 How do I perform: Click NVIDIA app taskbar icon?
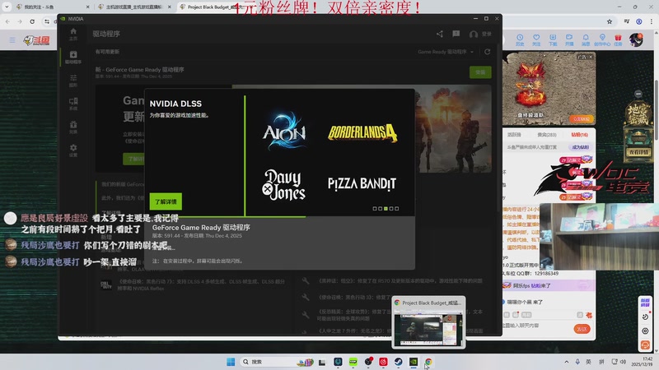pyautogui.click(x=414, y=362)
